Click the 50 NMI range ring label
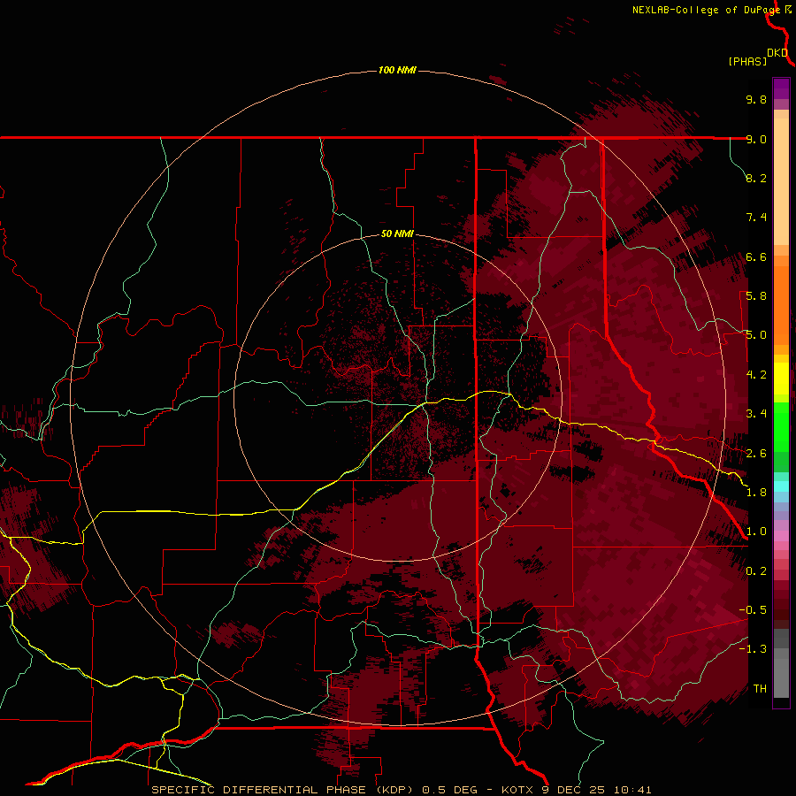796x796 pixels. click(397, 233)
